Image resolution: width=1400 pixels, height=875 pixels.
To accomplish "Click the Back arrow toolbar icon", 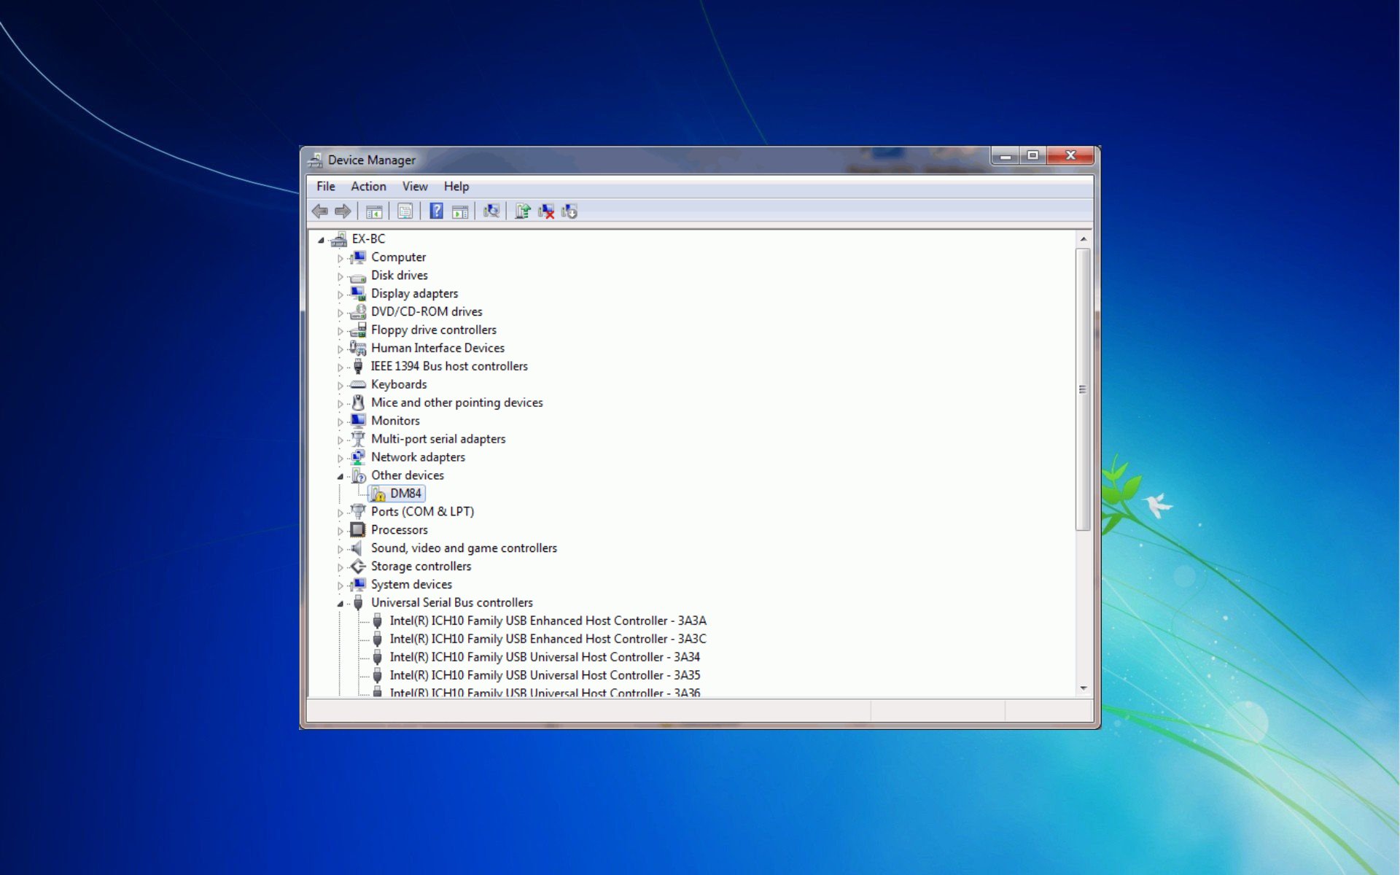I will [319, 211].
